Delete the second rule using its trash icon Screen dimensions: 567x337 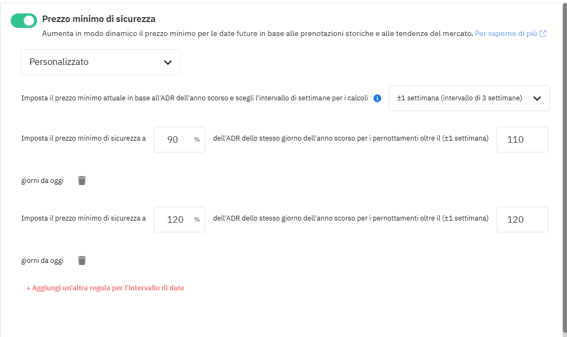point(82,261)
